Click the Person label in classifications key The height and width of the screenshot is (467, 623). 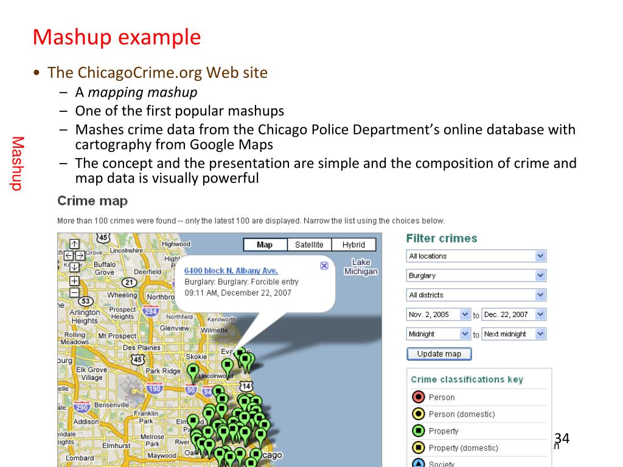(442, 397)
